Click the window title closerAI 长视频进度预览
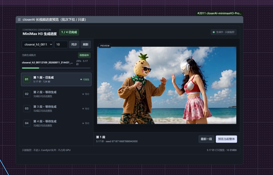This screenshot has height=175, width=273. 55,20
